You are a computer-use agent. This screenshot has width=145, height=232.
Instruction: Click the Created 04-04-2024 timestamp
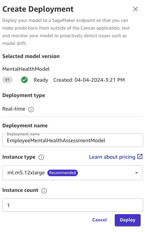(x=89, y=80)
